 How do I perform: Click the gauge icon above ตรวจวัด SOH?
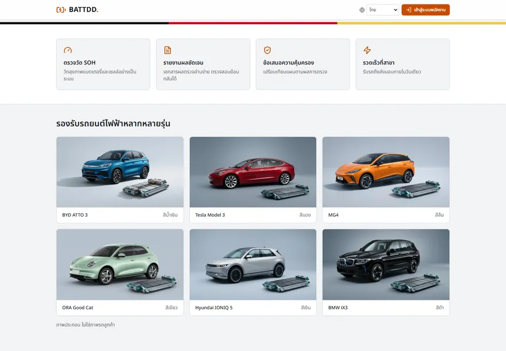[68, 50]
